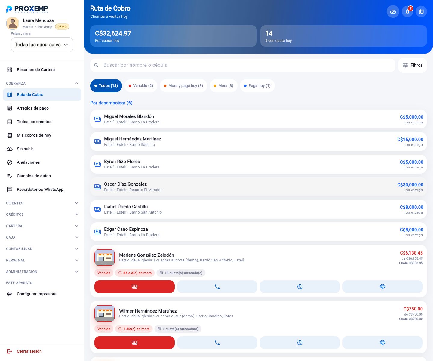Click clock button on Marlene González Zeledón card
This screenshot has width=433, height=361.
pos(300,287)
